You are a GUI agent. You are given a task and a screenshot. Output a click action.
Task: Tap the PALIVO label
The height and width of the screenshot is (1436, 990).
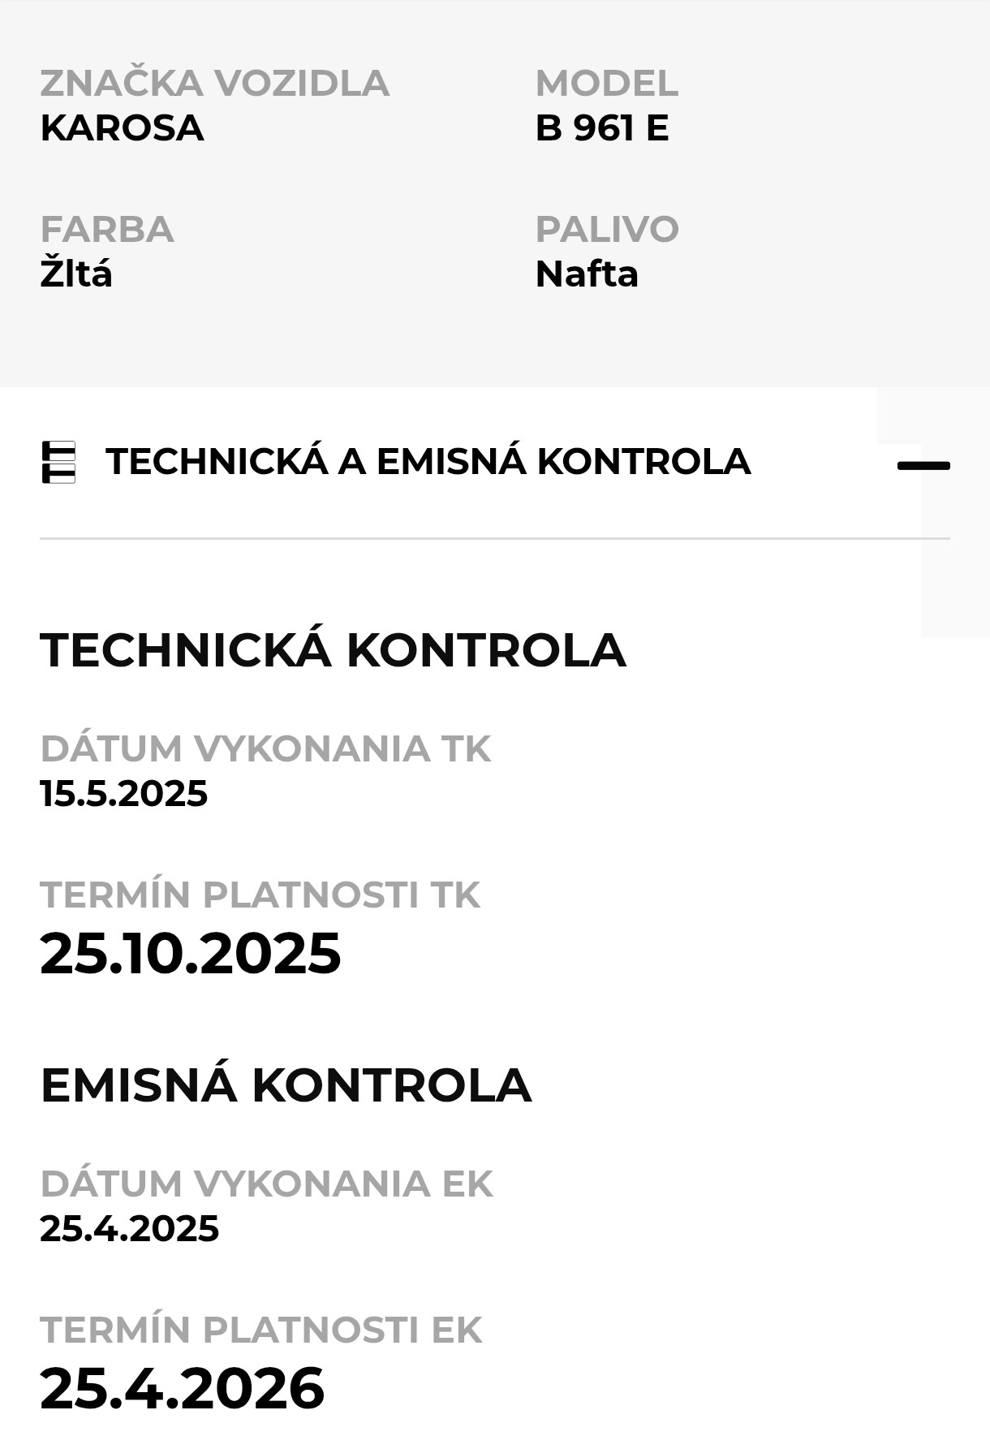click(x=606, y=229)
